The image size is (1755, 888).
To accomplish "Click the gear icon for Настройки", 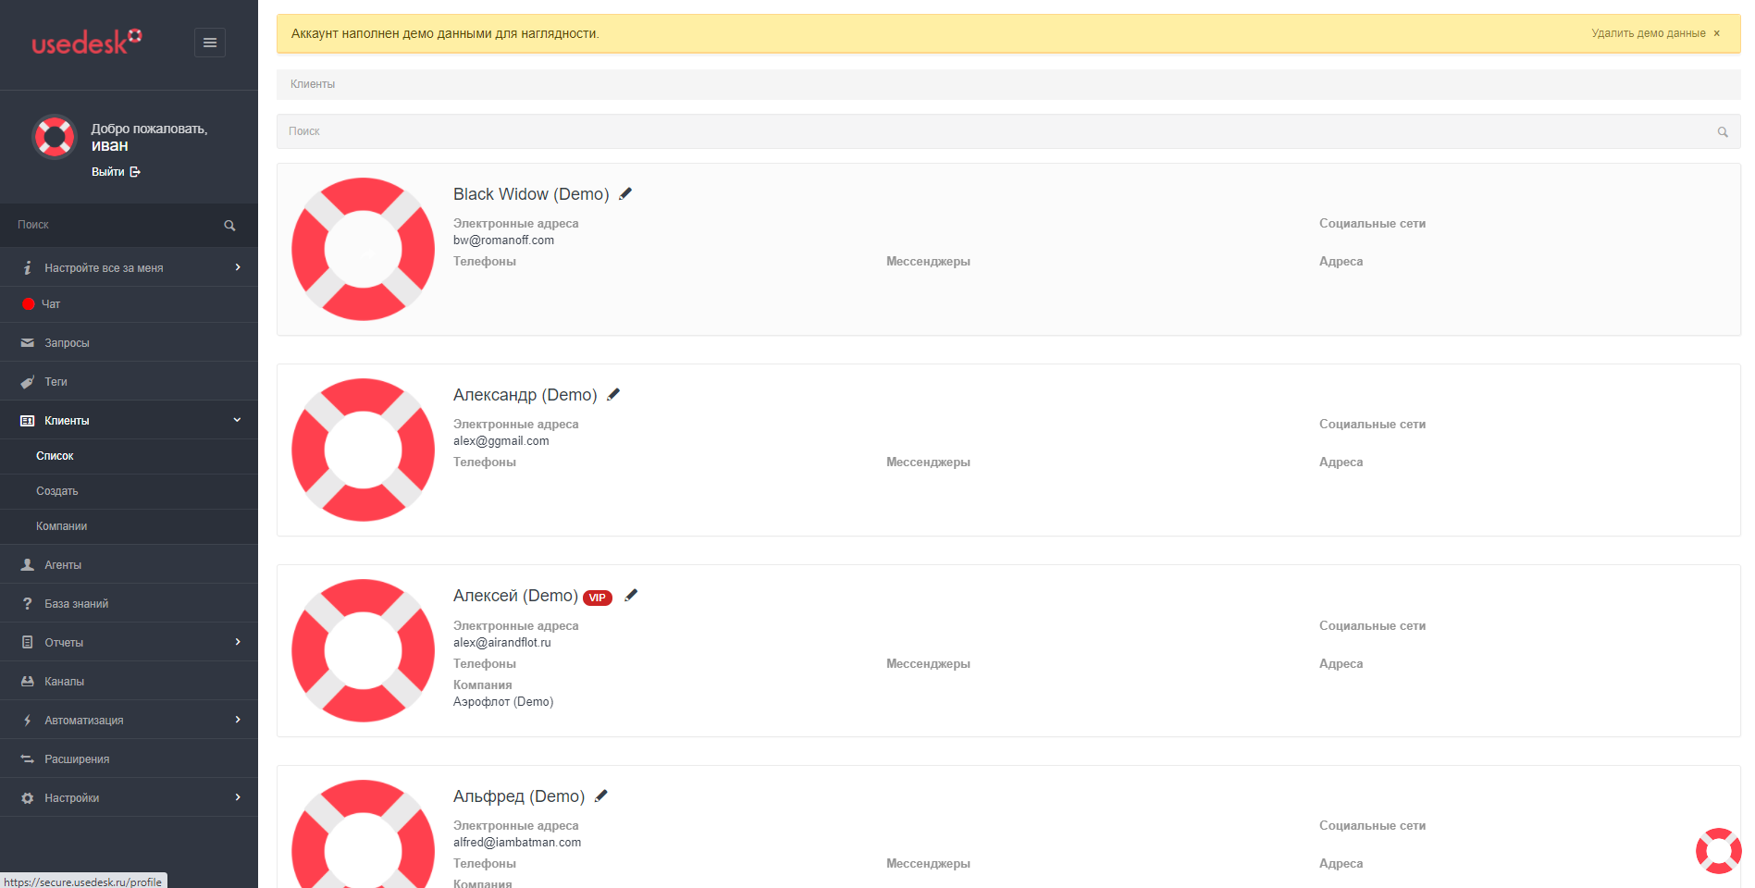I will (x=28, y=798).
